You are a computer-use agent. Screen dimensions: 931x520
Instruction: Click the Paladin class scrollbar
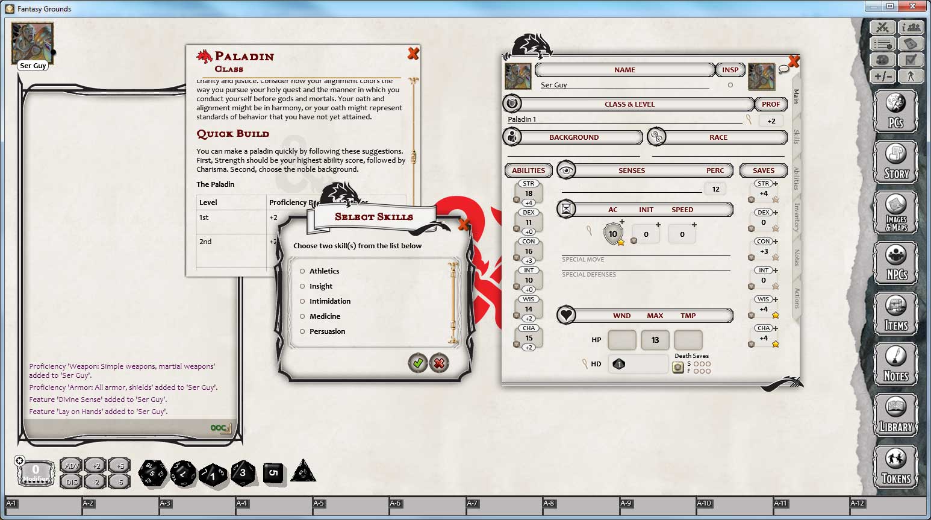(413, 157)
